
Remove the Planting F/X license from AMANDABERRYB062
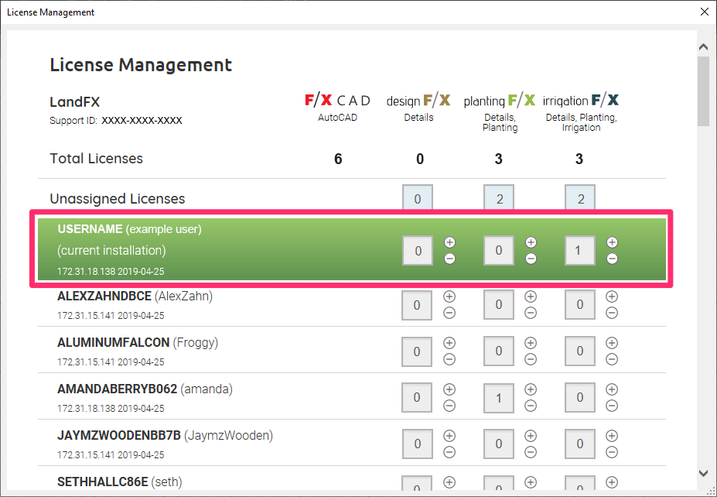(x=531, y=406)
